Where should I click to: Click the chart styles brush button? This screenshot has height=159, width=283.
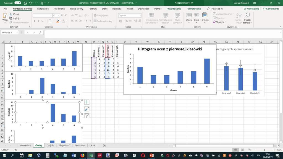click(x=87, y=109)
